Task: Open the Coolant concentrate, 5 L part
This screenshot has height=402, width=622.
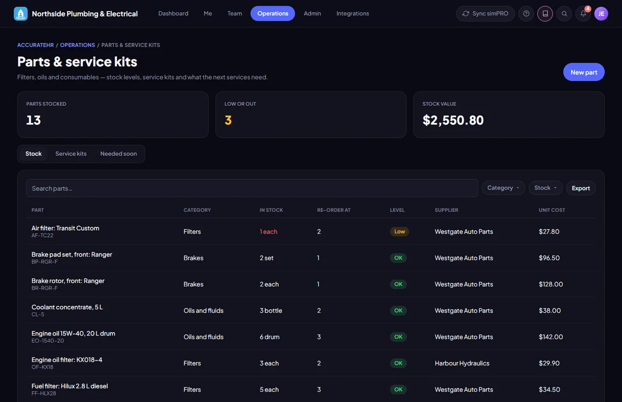Action: pyautogui.click(x=67, y=307)
